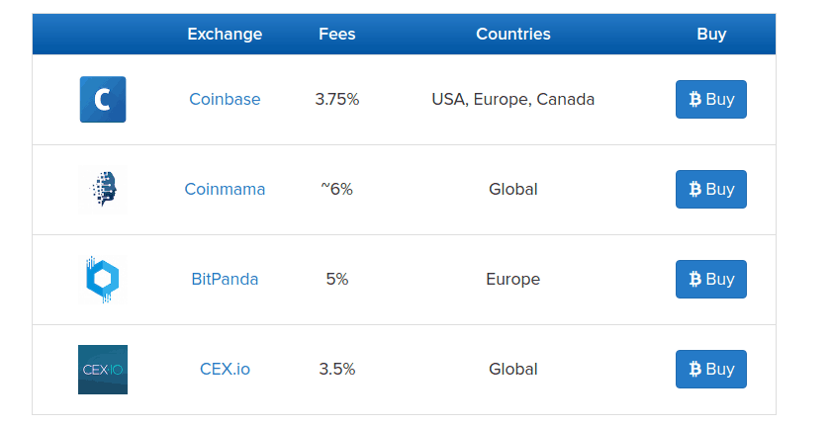Image resolution: width=831 pixels, height=427 pixels.
Task: Click the 3.5% fee value
Action: click(337, 369)
